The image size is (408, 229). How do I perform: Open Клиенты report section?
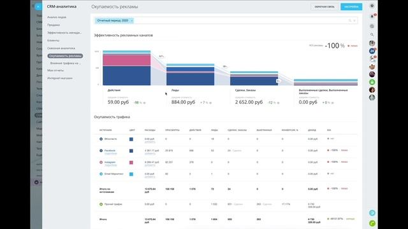(x=54, y=41)
